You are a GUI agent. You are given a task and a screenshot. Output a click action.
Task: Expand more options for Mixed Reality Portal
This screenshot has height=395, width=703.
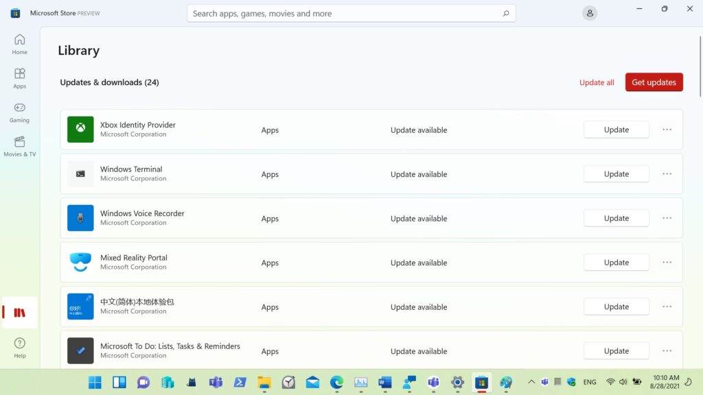pos(667,263)
